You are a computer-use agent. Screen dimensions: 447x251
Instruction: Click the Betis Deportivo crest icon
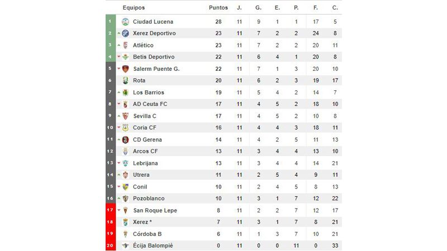[125, 57]
